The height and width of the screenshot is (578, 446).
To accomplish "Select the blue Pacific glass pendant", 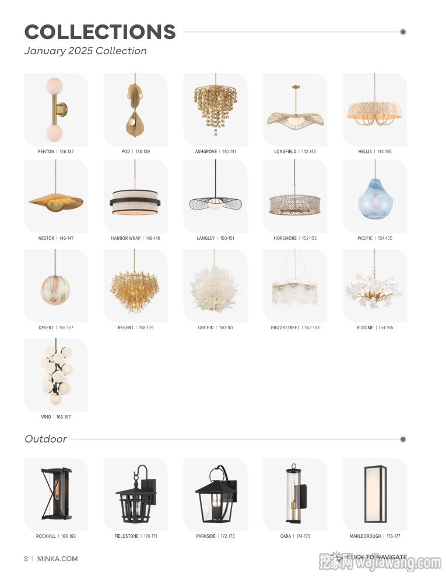I will click(x=375, y=196).
